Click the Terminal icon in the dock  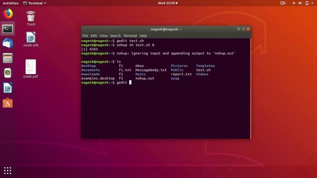[8, 29]
